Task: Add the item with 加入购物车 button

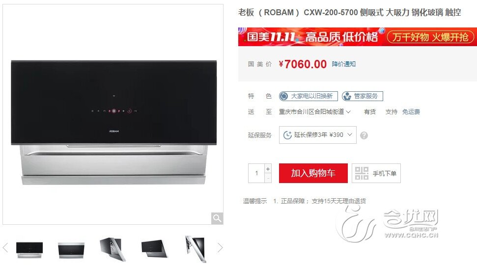Action: (313, 173)
